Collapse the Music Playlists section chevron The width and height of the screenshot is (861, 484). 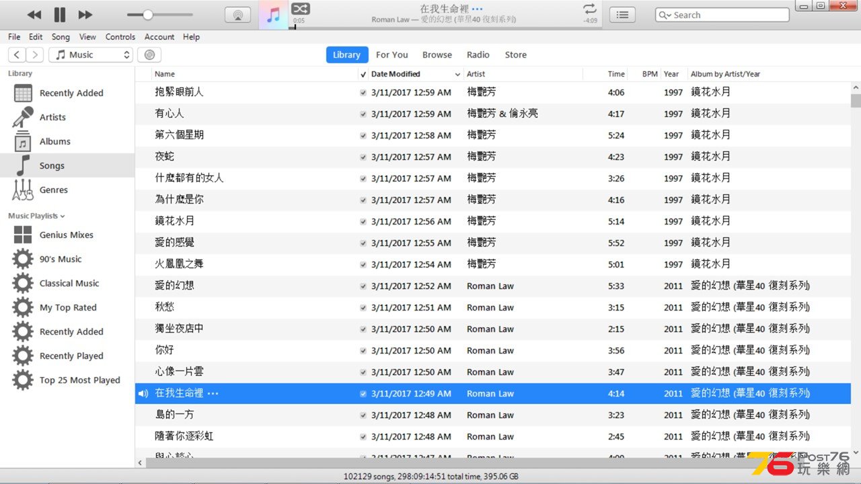[x=63, y=216]
